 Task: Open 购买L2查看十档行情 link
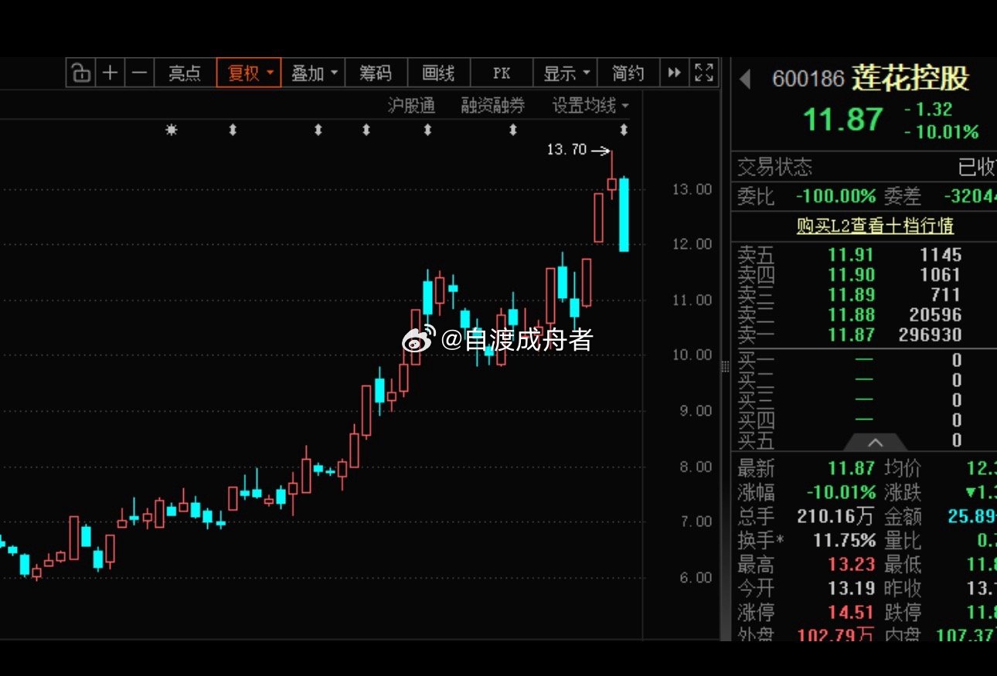tap(875, 226)
